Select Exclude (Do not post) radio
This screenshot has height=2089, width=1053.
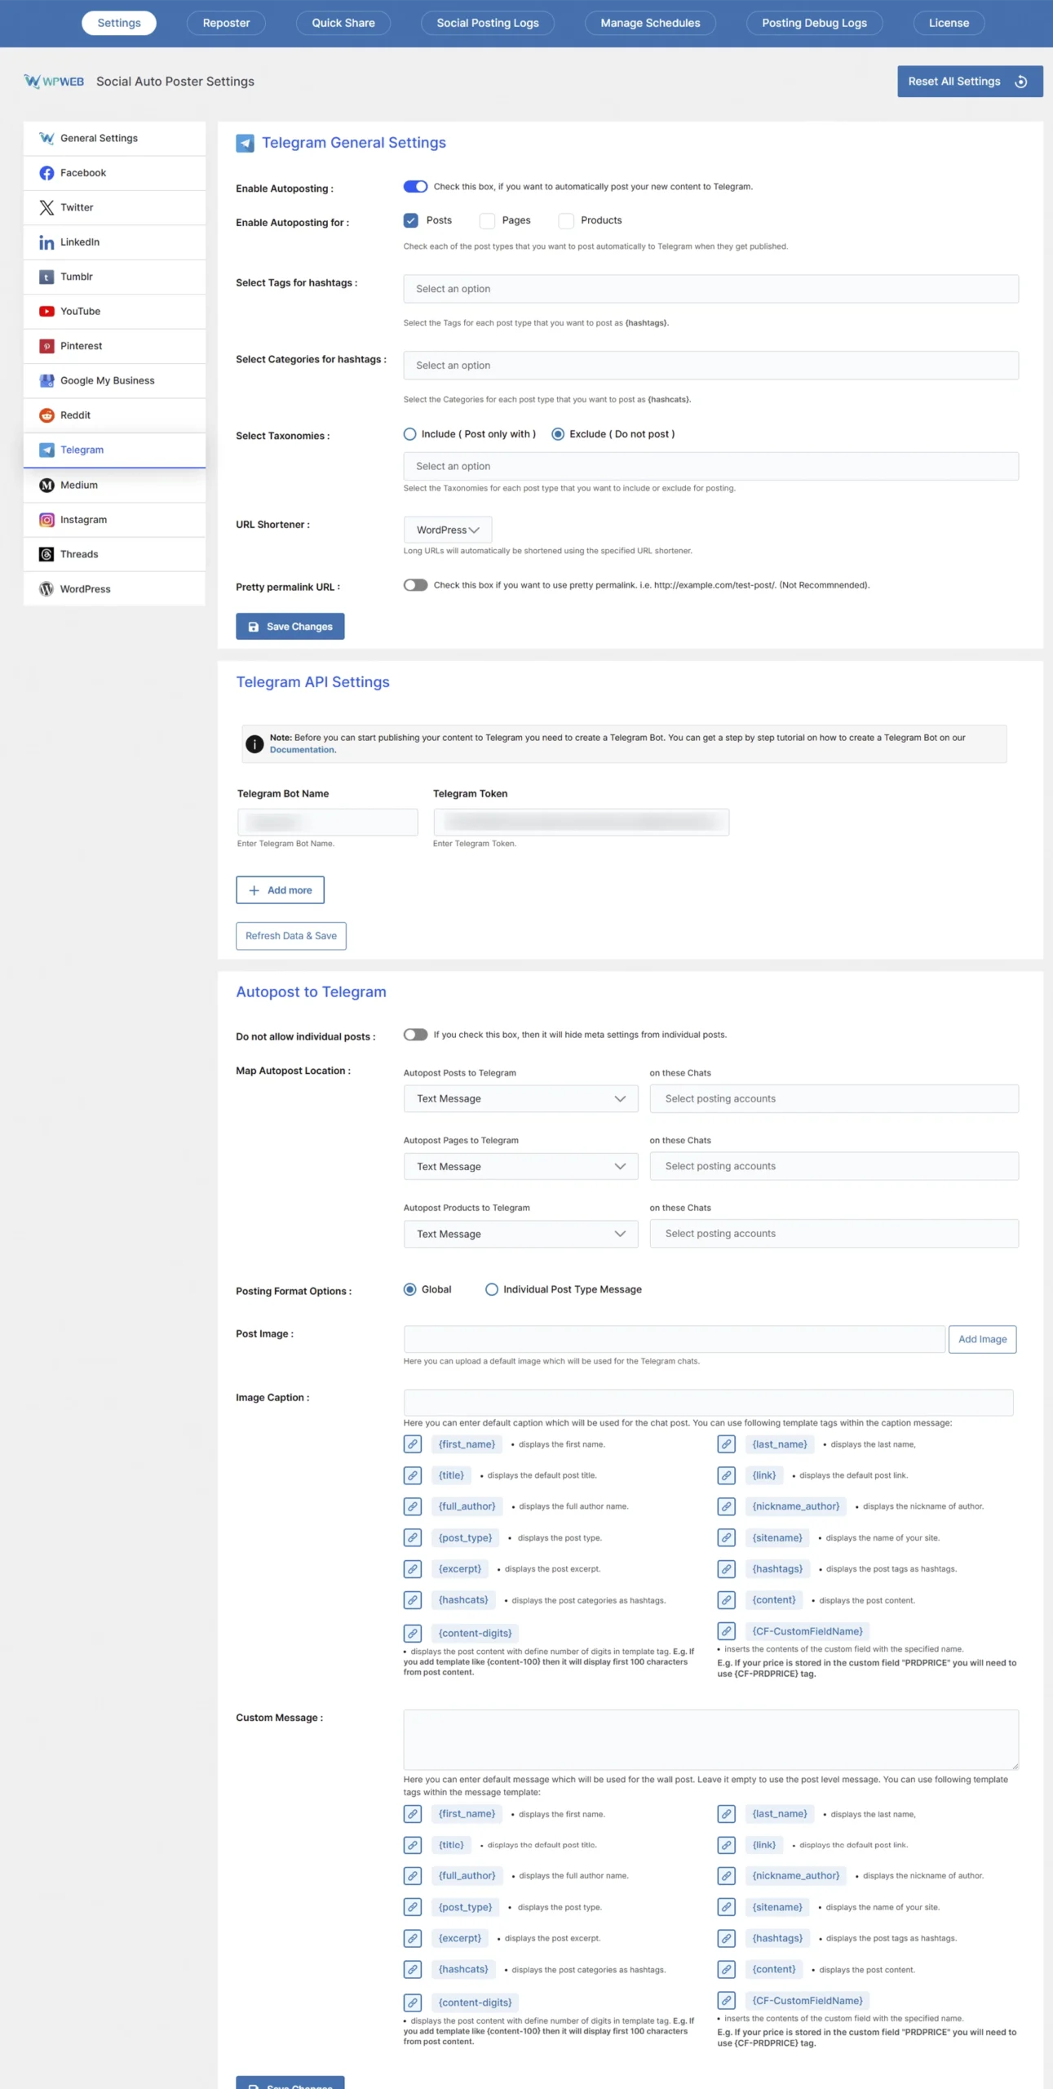[x=558, y=434]
